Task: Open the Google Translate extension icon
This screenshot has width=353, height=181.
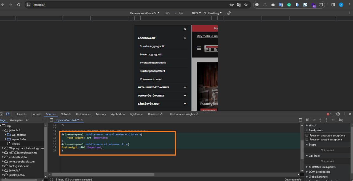Action: point(281,5)
